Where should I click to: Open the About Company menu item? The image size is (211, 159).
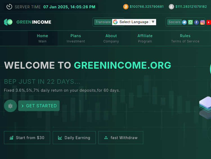(111, 38)
